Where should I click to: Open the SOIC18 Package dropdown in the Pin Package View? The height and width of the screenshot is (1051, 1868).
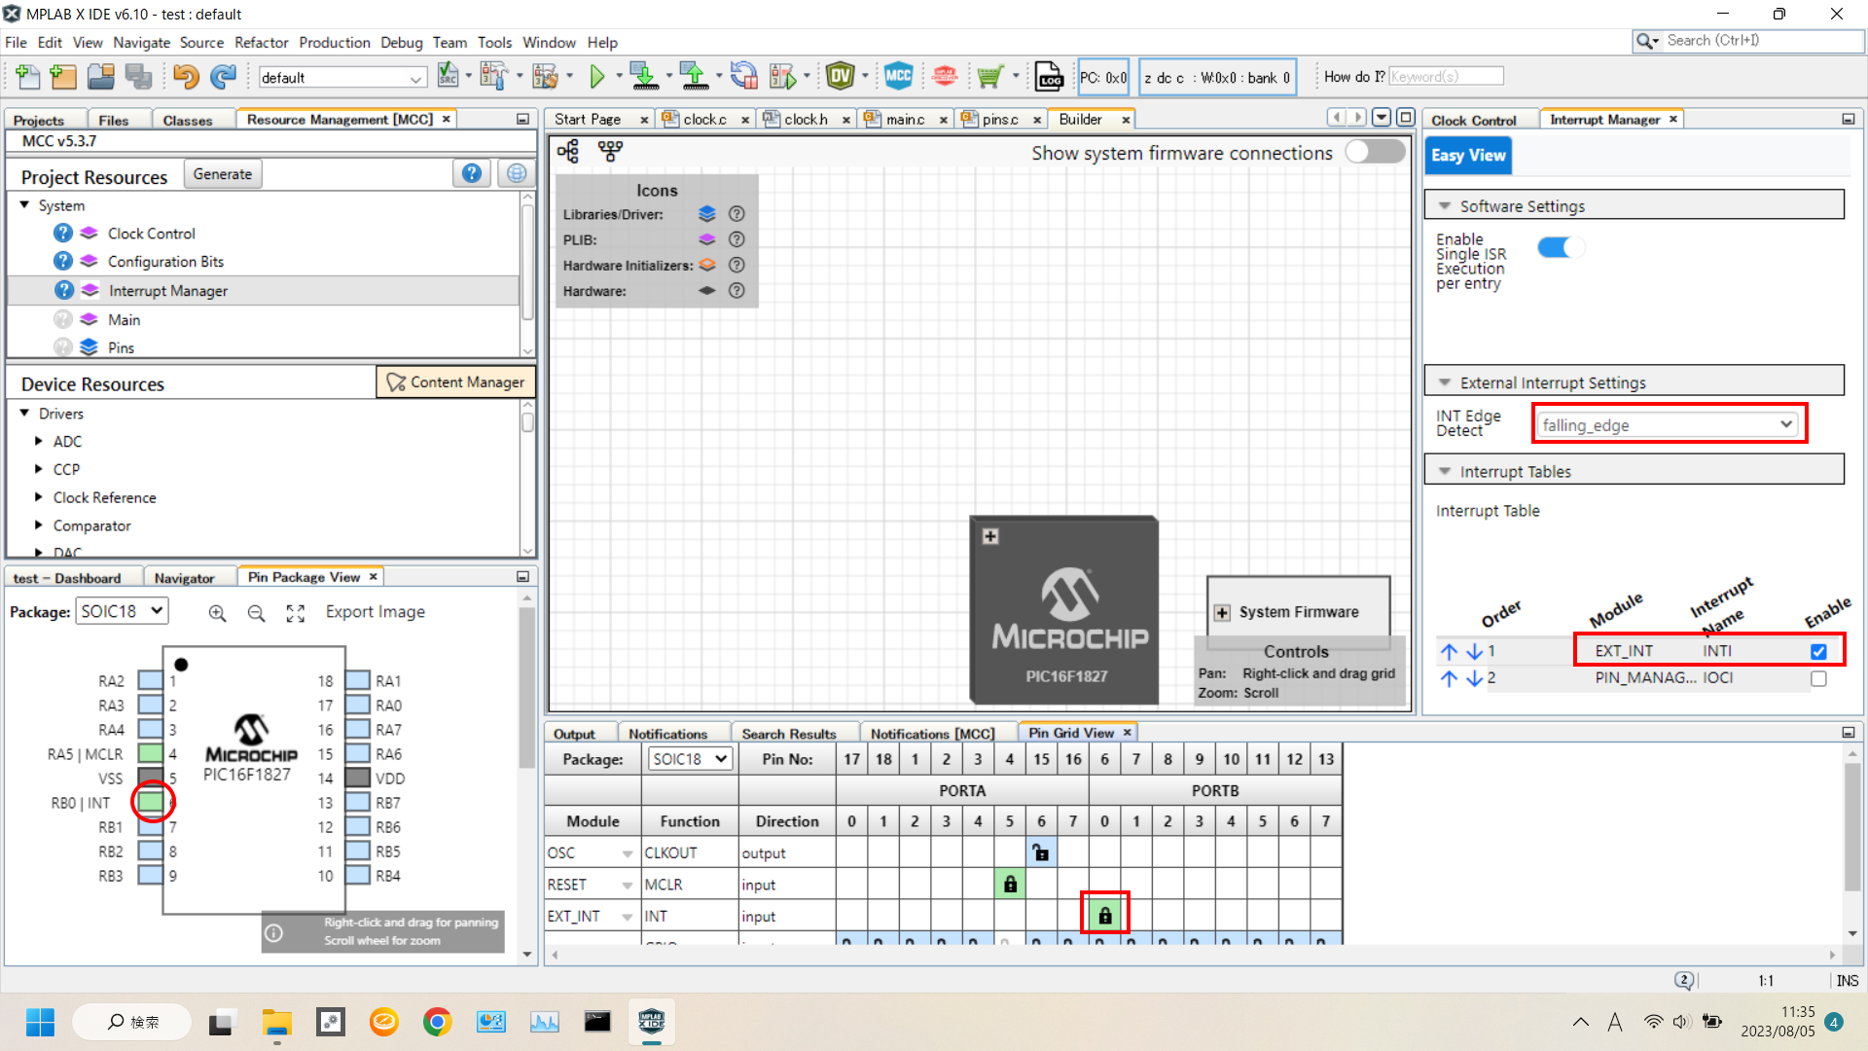(122, 611)
